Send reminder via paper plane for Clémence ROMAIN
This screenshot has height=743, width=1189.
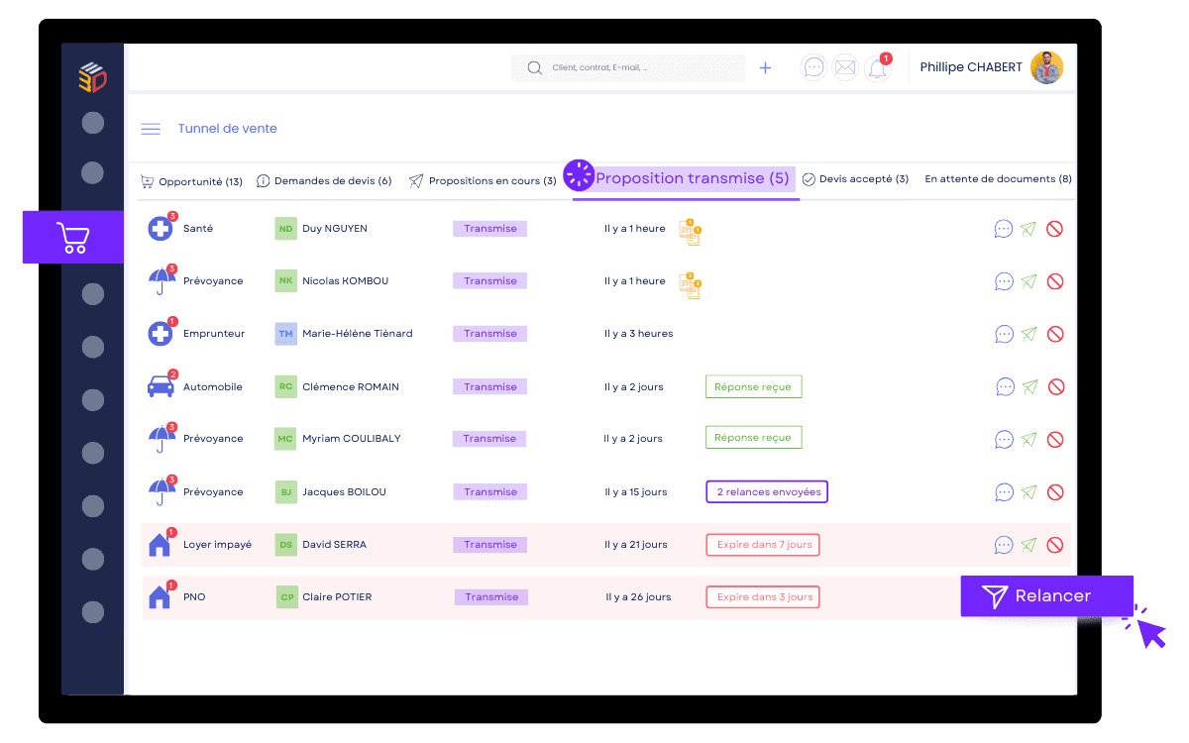tap(1029, 387)
